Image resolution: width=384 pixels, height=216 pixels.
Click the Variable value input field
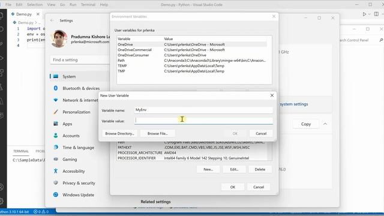(203, 121)
